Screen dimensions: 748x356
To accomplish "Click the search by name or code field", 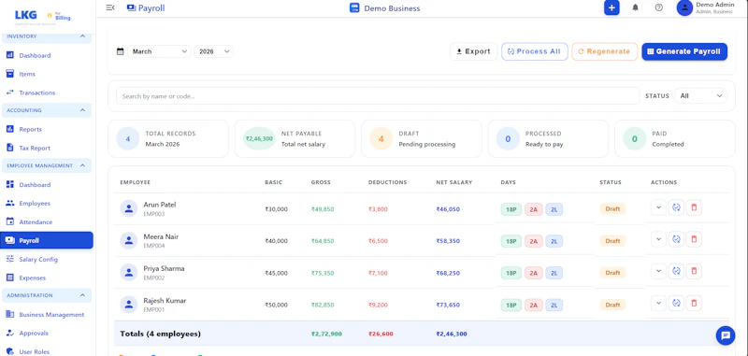I will (x=378, y=96).
